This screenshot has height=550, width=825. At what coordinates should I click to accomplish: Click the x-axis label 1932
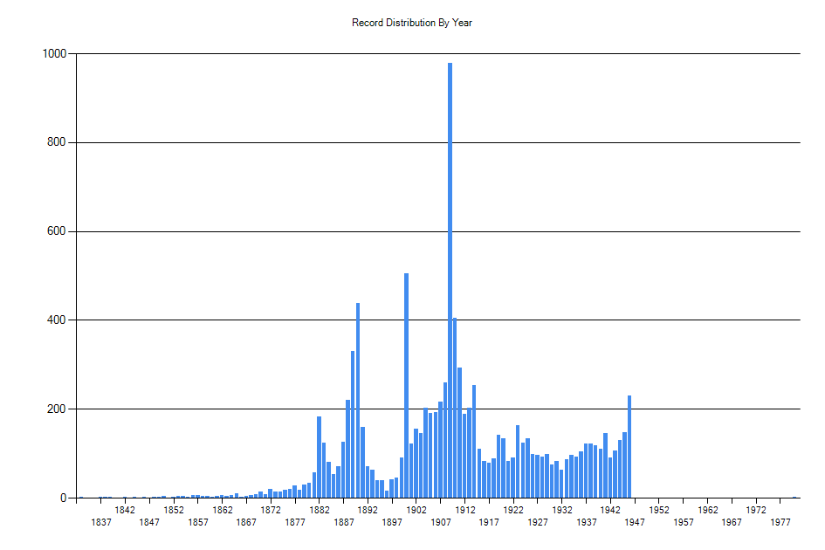(562, 510)
